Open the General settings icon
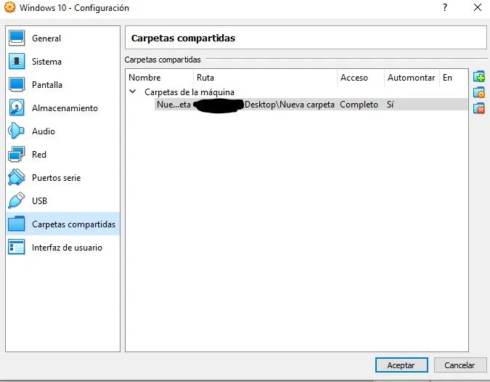 pos(17,38)
